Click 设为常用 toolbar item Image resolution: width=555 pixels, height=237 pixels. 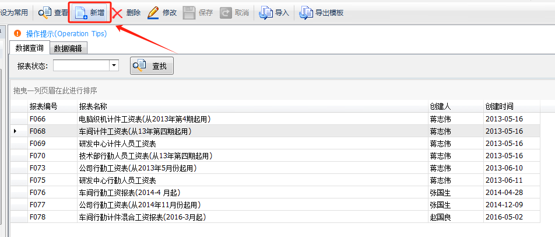click(14, 13)
